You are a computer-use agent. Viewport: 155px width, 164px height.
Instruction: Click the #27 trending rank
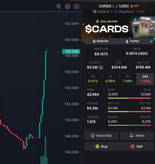tap(136, 6)
